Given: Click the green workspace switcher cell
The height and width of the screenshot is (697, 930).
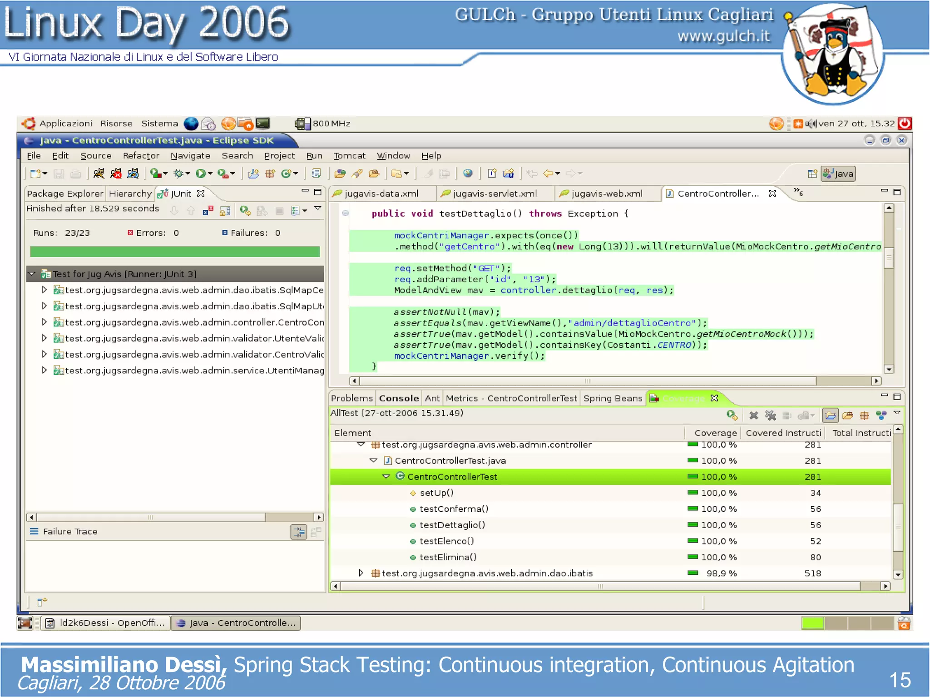Looking at the screenshot, I should pos(812,623).
